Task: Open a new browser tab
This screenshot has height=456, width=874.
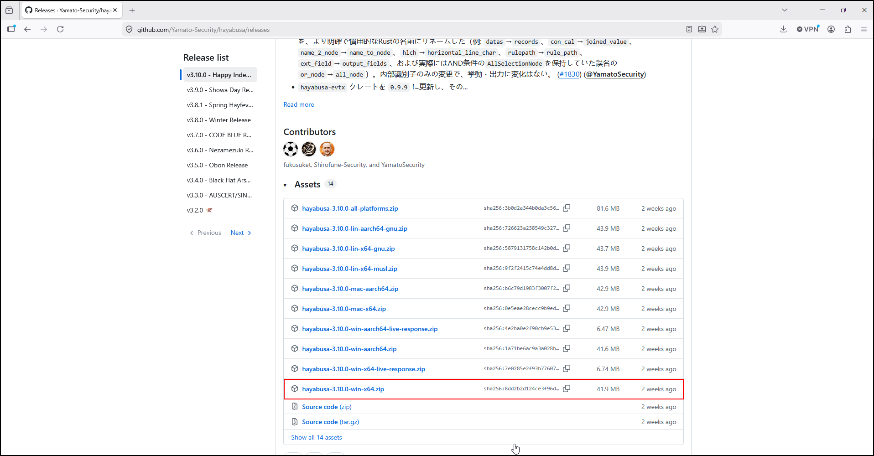Action: tap(132, 10)
